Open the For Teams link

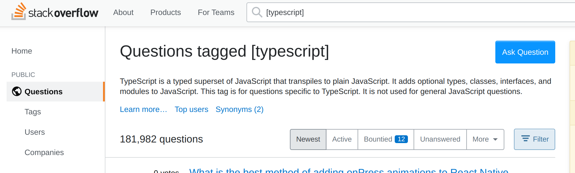tap(216, 12)
